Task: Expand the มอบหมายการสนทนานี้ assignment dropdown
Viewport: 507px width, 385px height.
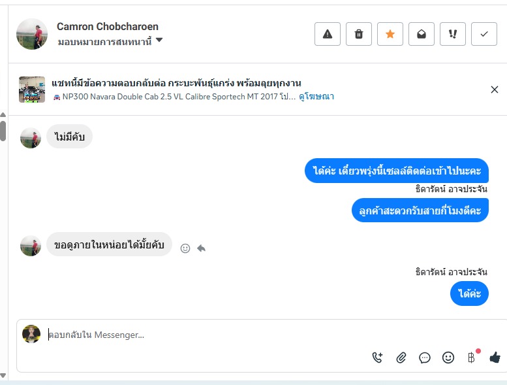Action: click(x=159, y=41)
